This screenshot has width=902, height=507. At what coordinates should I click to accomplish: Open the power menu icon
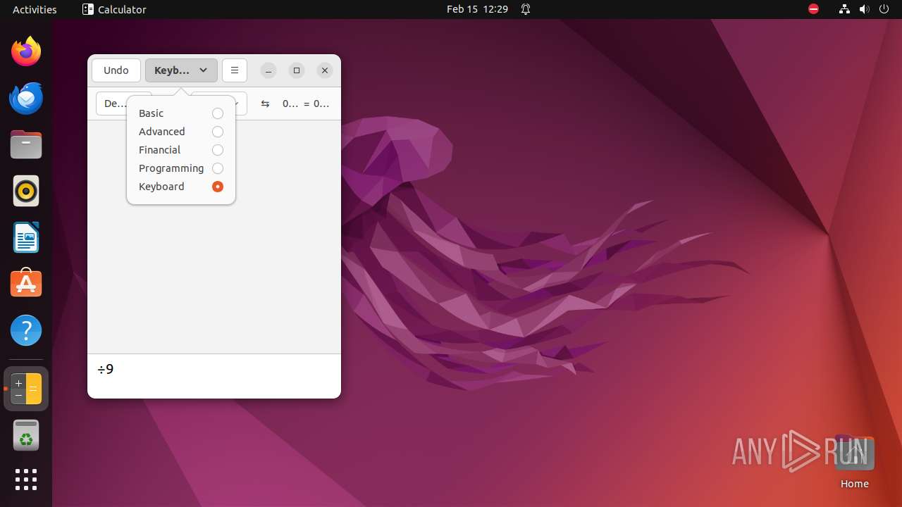click(884, 9)
